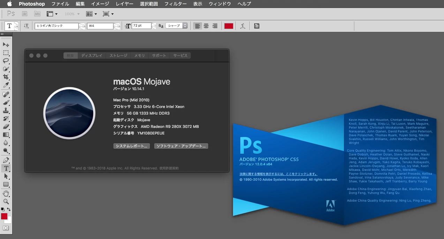Select the Dodge tool
Viewport: 444px width, 239px height.
click(x=6, y=151)
